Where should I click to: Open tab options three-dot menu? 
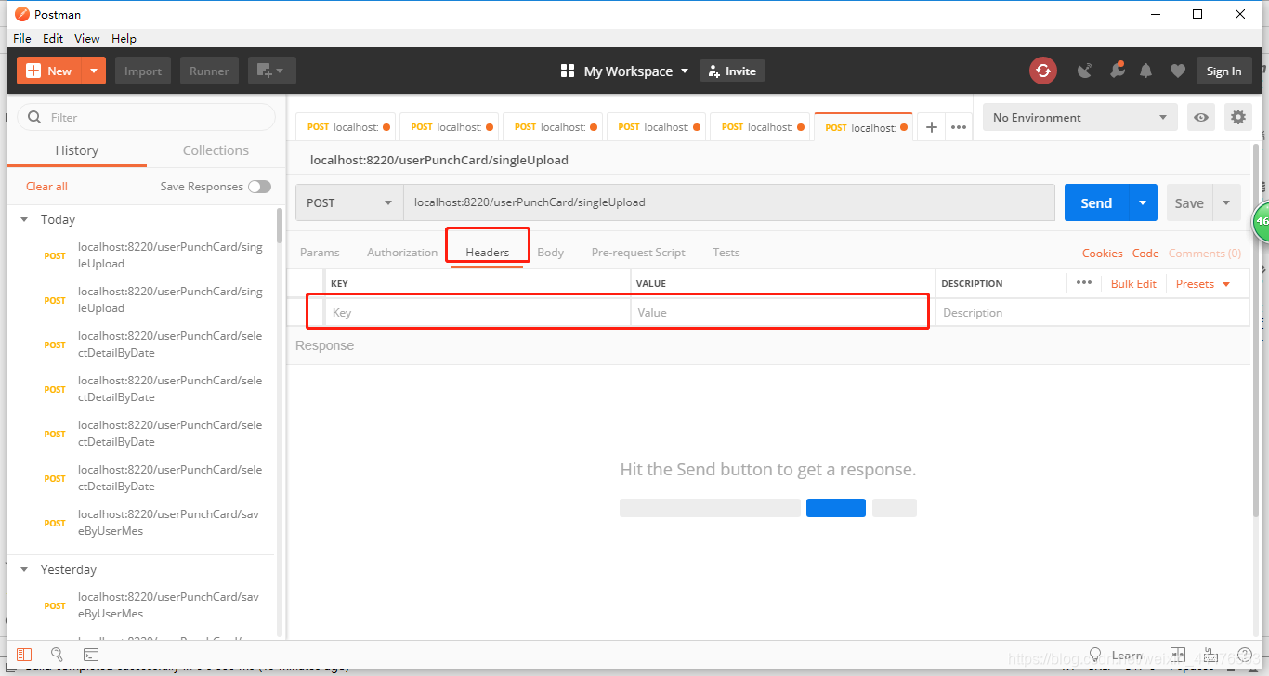click(959, 127)
